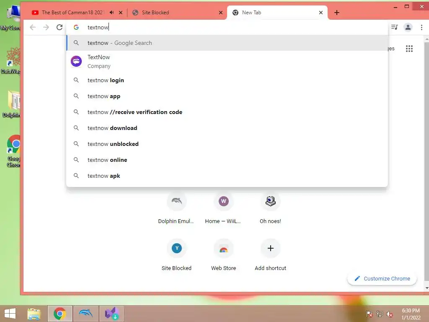Pick the textnow app suggestion
Screen dimensions: 429x322
point(227,96)
